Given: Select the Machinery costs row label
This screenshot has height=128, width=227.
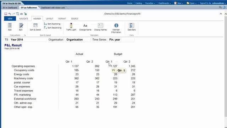Looking at the screenshot, I should (23, 78).
